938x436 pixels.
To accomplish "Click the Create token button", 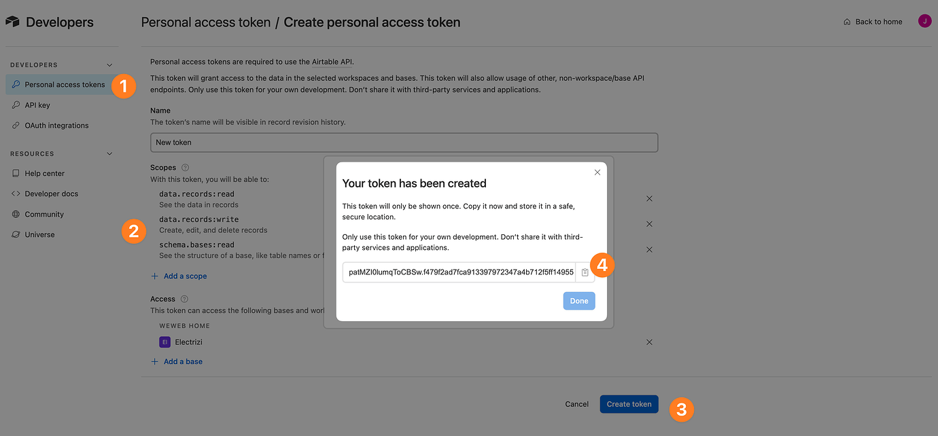I will pos(629,403).
